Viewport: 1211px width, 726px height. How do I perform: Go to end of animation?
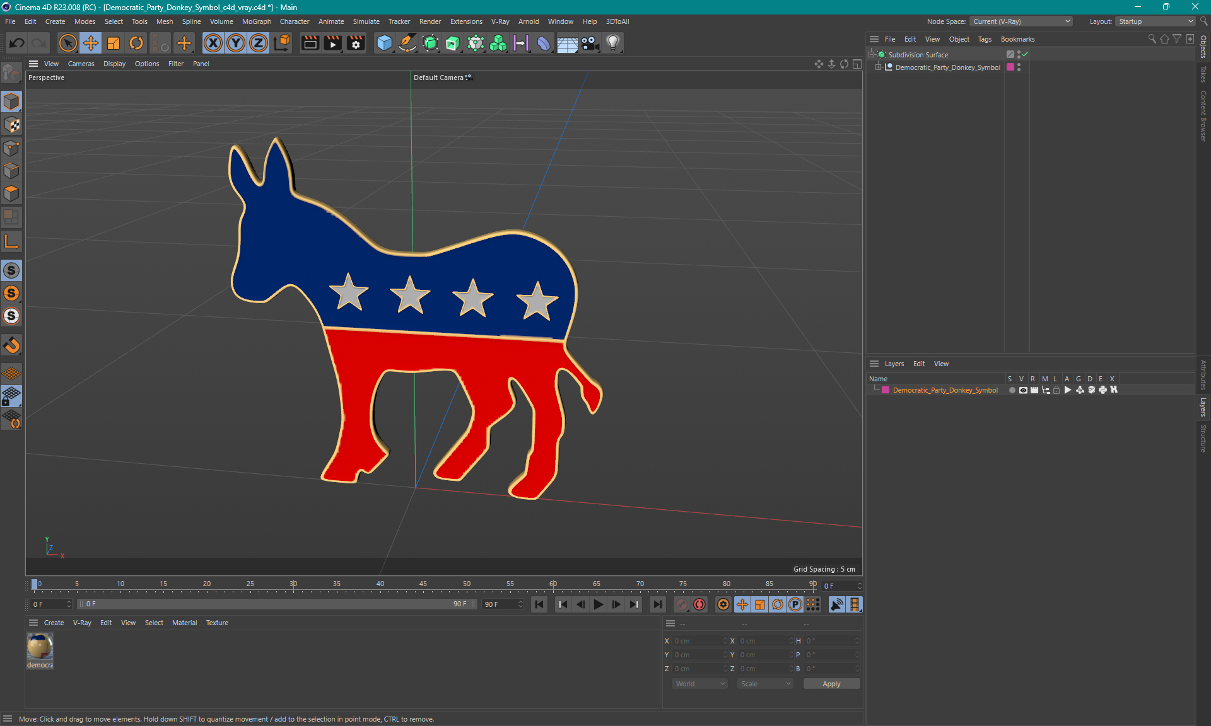657,604
